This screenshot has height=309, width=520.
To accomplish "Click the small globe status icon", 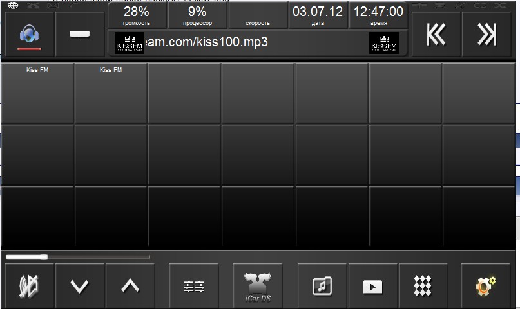I will point(13,5).
